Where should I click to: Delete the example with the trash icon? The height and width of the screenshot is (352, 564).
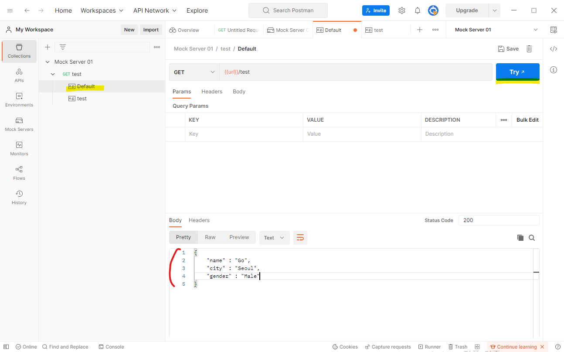click(529, 49)
